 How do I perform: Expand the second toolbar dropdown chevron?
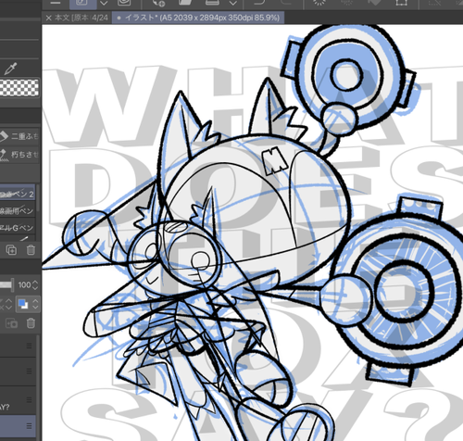233,4
